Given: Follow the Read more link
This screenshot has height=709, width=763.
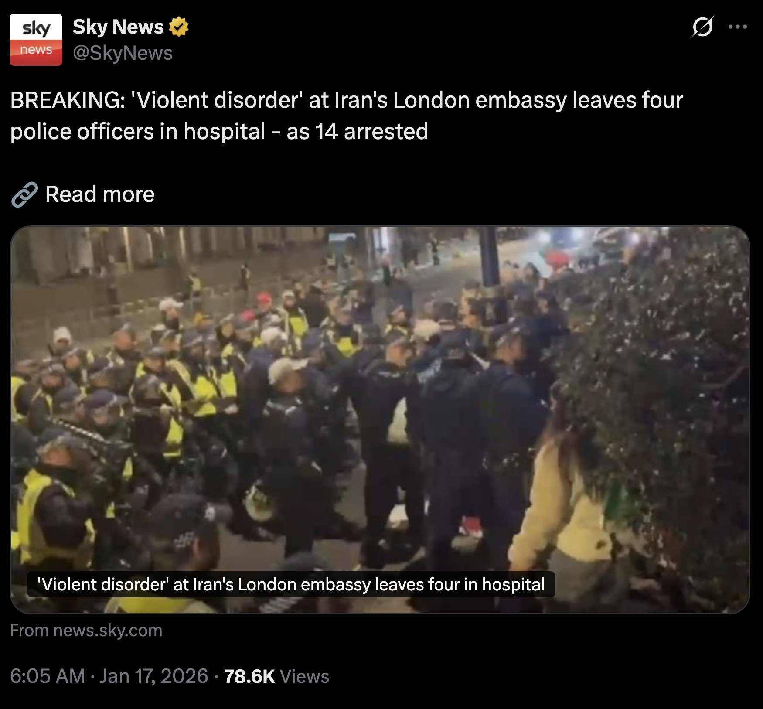Looking at the screenshot, I should [100, 194].
